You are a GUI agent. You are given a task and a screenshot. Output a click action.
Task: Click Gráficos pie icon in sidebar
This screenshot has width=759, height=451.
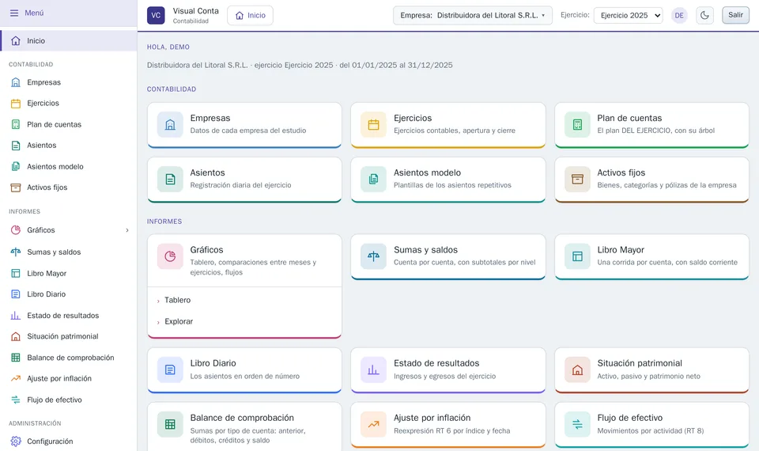click(16, 230)
